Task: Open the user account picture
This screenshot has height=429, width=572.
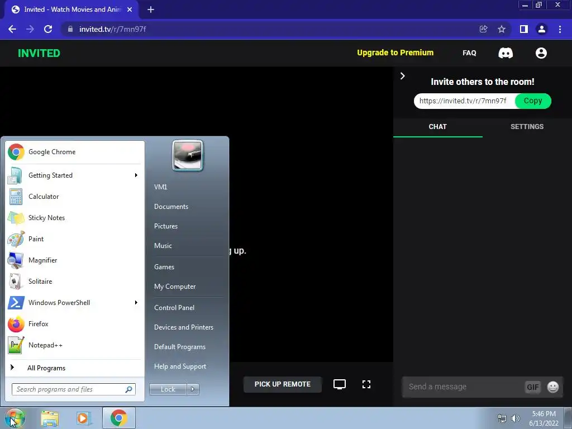Action: click(x=188, y=155)
